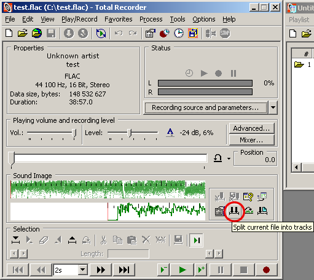Viewport: 314px width, 280px height.
Task: Open the Edit menu
Action: click(28, 19)
